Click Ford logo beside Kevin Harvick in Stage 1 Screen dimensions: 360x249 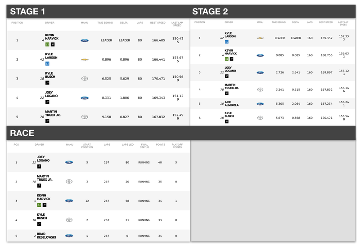[85, 40]
